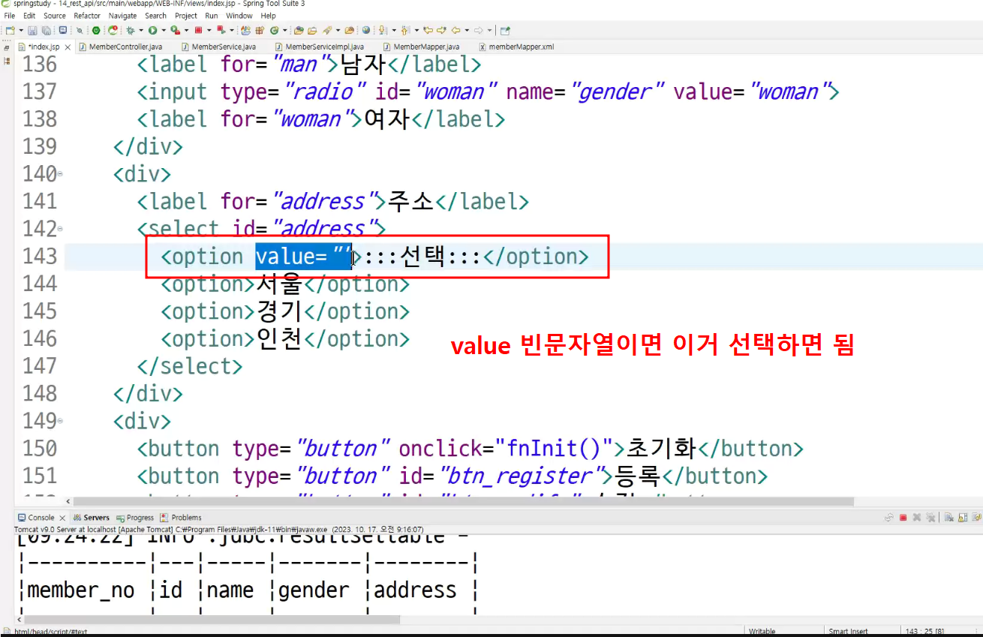Open the Run menu
The image size is (983, 637).
point(212,16)
